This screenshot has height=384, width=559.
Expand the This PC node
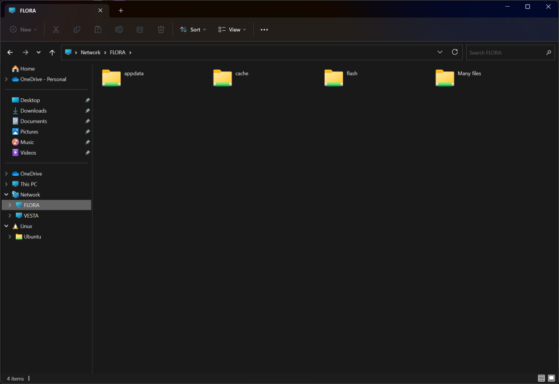(6, 184)
